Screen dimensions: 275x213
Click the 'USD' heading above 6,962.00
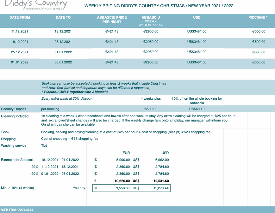tap(165, 153)
